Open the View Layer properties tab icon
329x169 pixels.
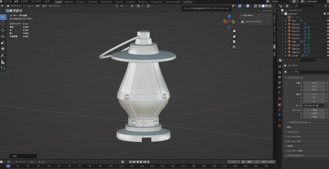tap(279, 82)
